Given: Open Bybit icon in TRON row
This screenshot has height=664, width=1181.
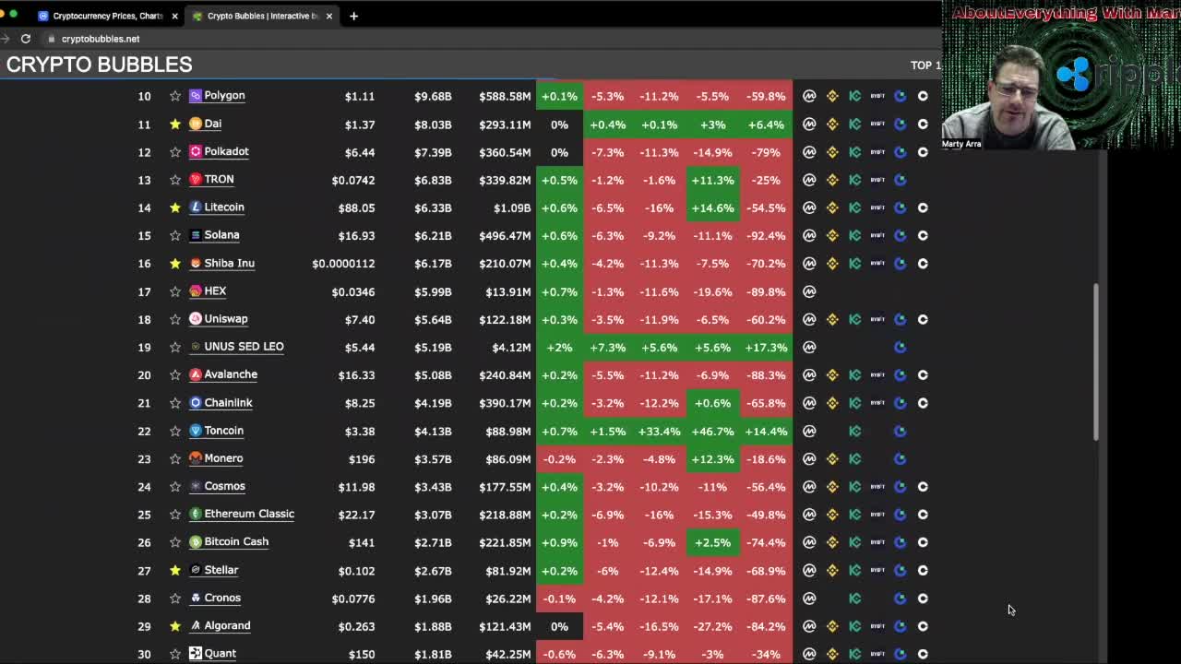Looking at the screenshot, I should [x=877, y=180].
